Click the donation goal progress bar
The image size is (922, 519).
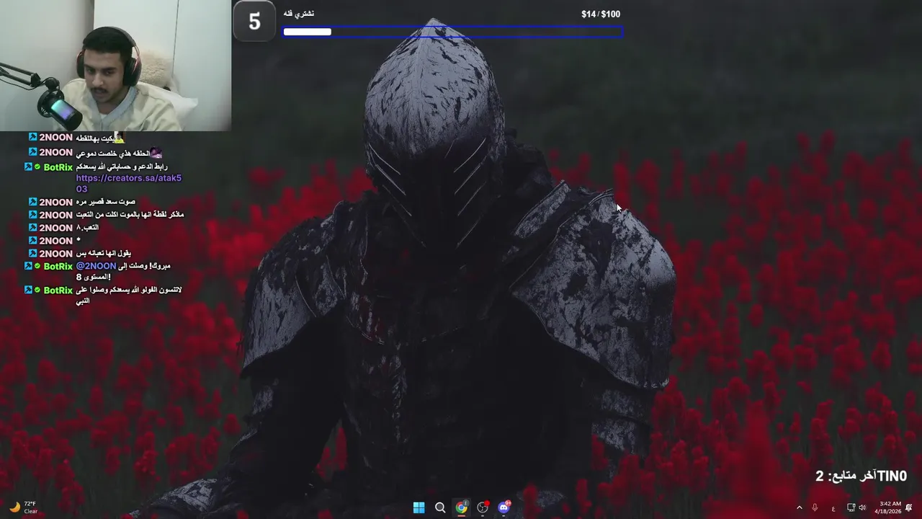(x=452, y=32)
